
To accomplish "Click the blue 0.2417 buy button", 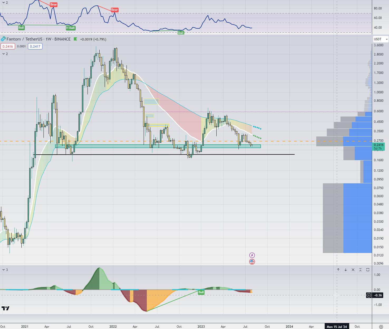I will click(x=35, y=47).
